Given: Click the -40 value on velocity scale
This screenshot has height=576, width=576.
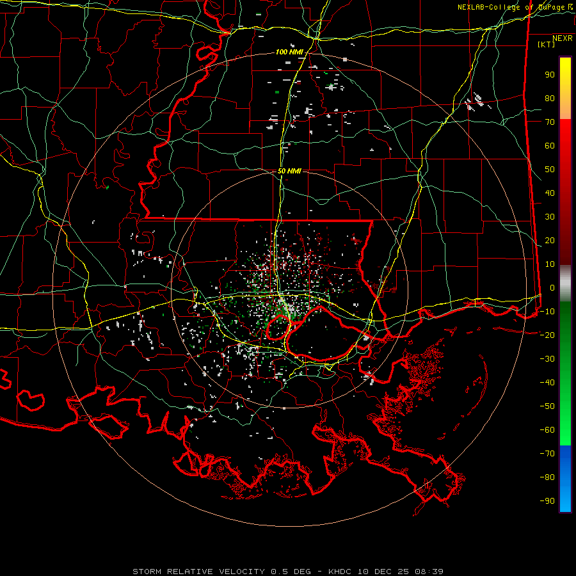Looking at the screenshot, I should click(547, 383).
